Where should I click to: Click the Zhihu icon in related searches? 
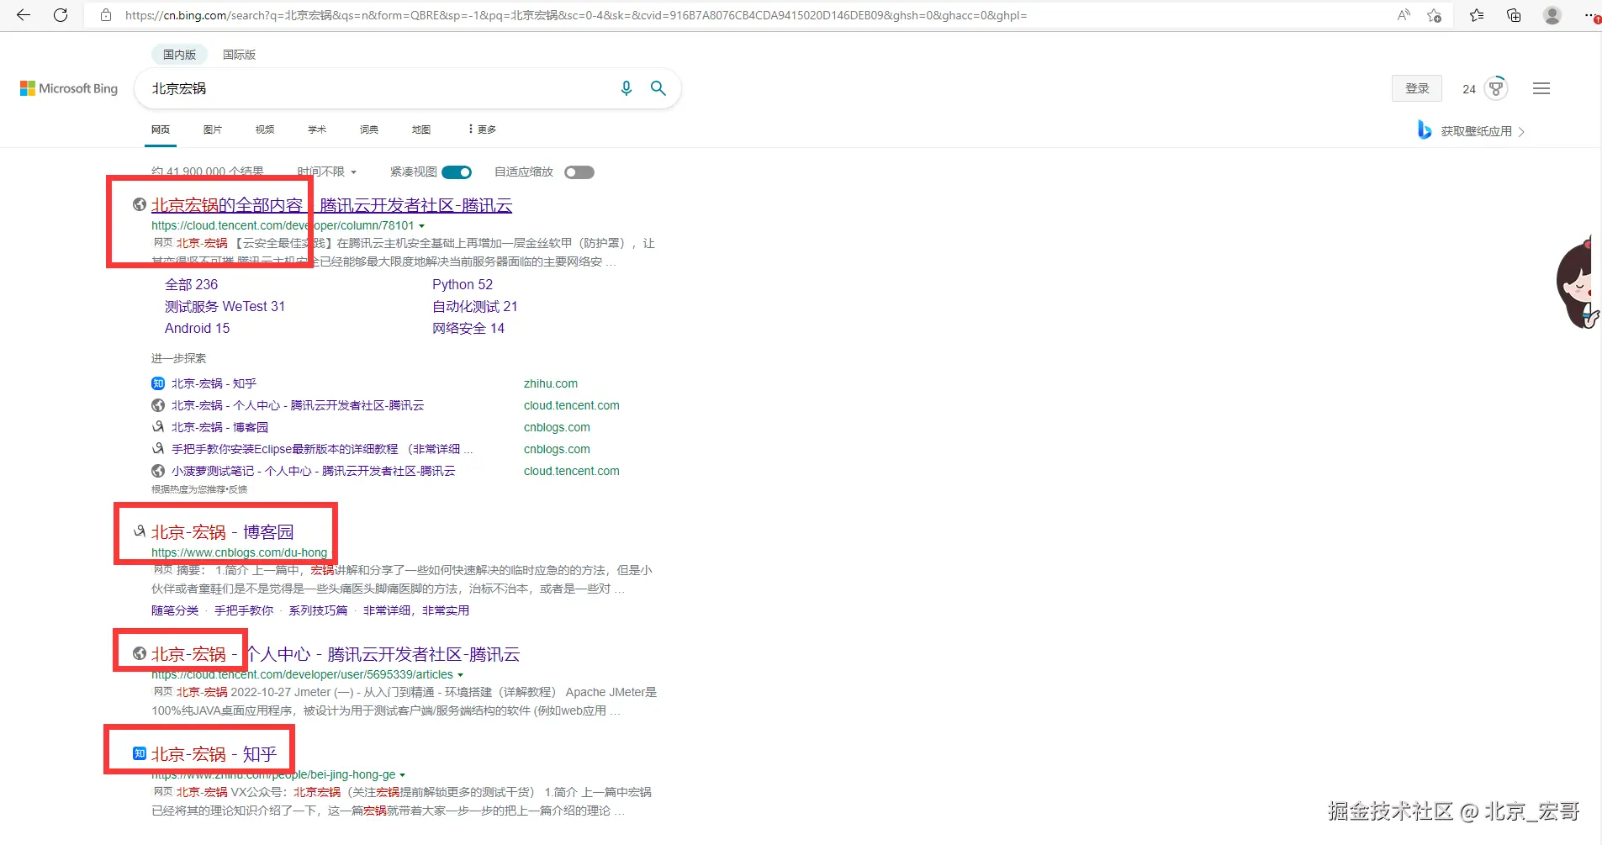click(158, 383)
